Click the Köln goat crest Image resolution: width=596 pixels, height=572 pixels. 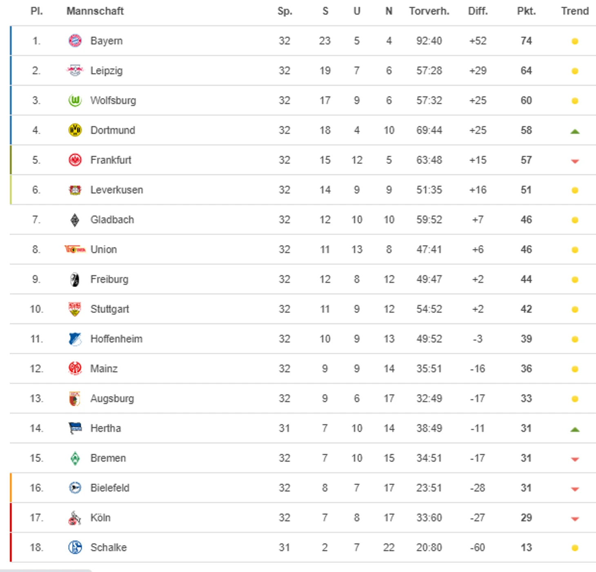point(75,518)
